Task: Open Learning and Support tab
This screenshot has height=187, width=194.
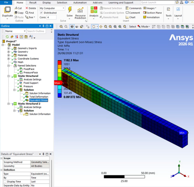Action: (121, 3)
